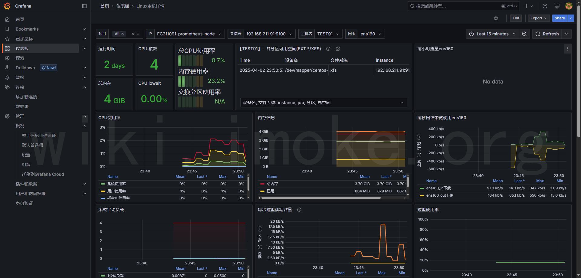The image size is (581, 278).
Task: Remove the All tag from 项目 filter
Action: tap(123, 34)
